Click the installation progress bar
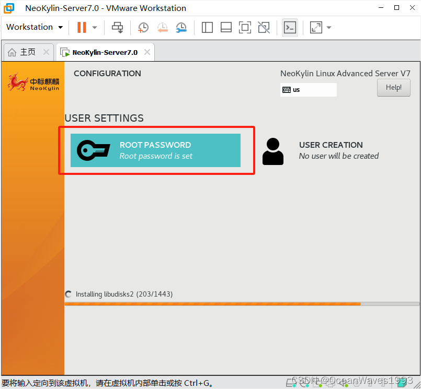The image size is (421, 389). [242, 304]
